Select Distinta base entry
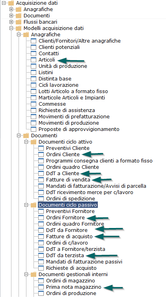Screen dimensions: 166x297 click(x=55, y=78)
